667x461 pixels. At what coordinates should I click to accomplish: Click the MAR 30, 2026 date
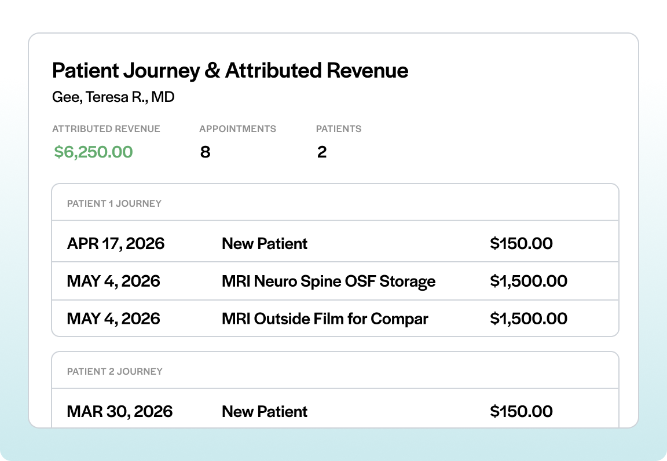(x=120, y=412)
